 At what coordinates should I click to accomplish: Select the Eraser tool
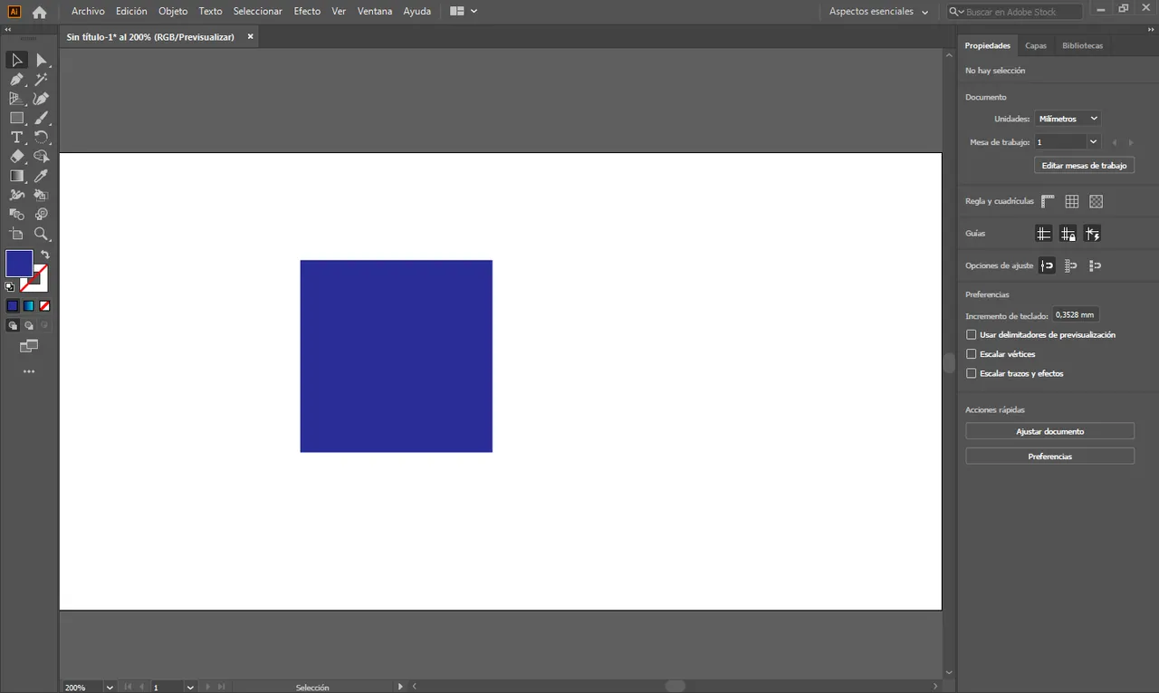pos(16,157)
